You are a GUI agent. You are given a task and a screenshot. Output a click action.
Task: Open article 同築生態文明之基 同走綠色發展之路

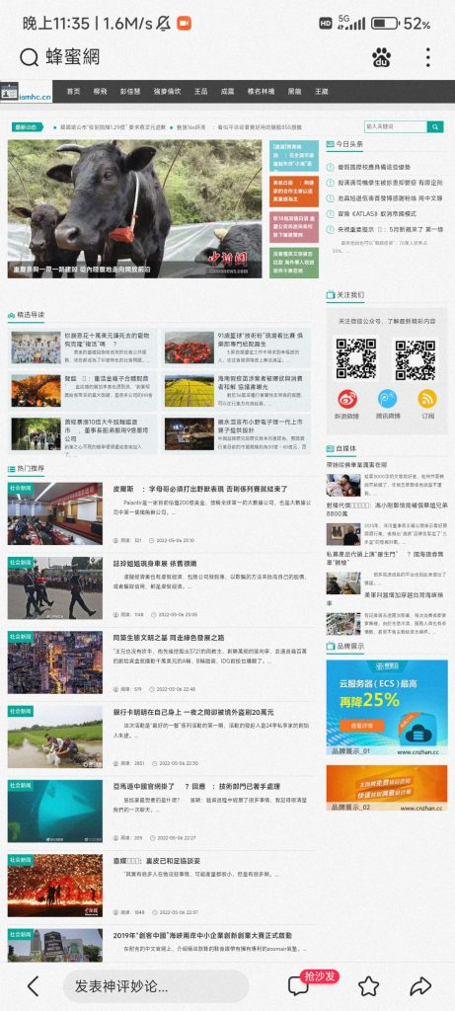click(x=168, y=638)
